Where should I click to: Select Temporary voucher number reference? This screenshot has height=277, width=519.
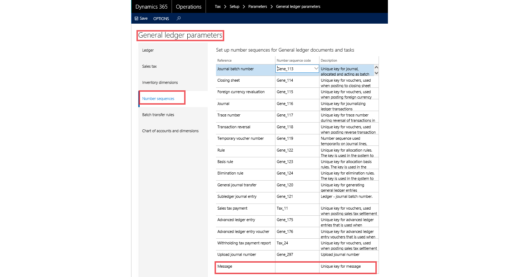tap(241, 138)
